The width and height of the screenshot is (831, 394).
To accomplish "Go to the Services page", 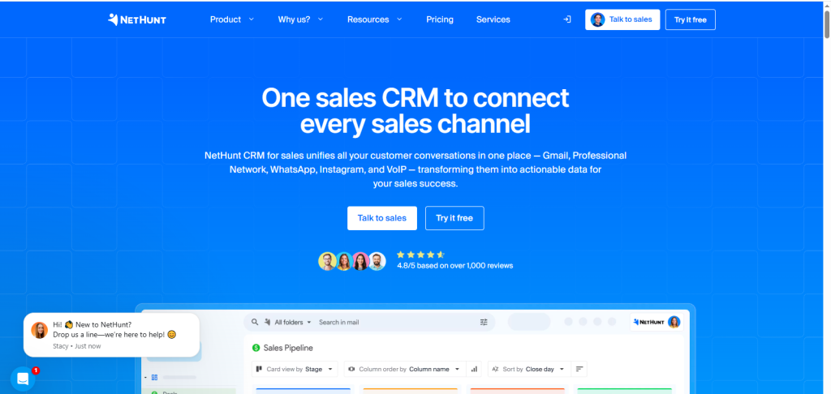I will click(493, 19).
